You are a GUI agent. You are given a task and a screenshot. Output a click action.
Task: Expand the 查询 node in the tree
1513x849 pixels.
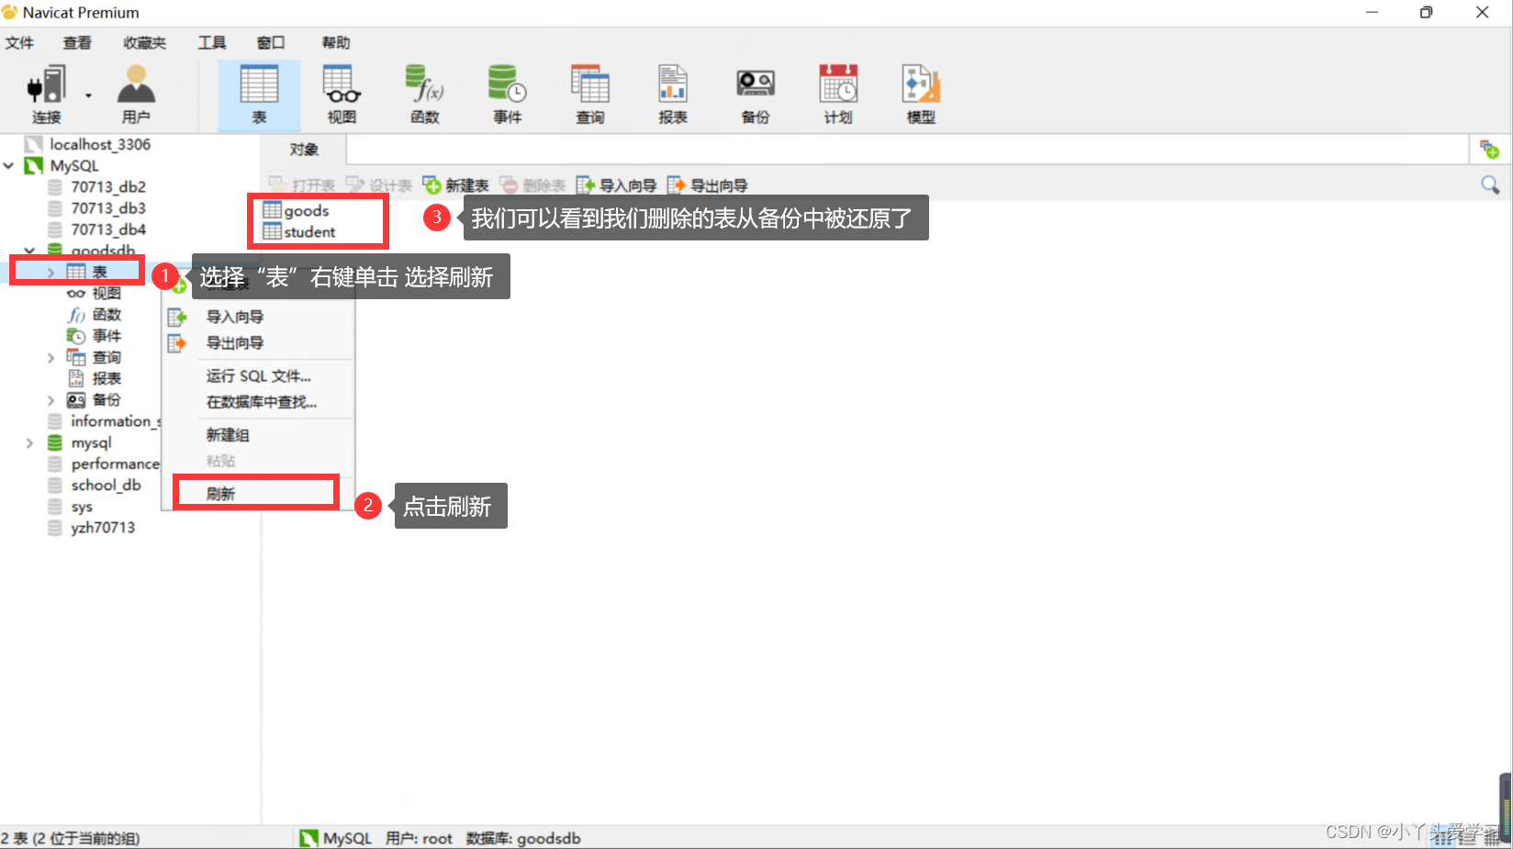tap(50, 358)
